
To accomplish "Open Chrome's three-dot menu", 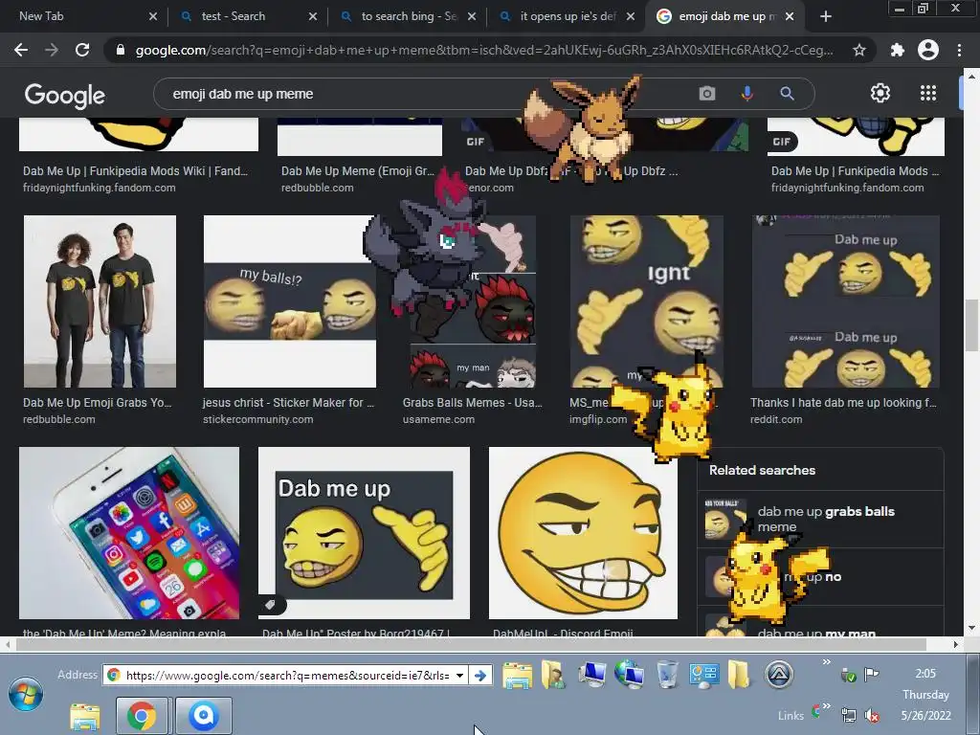I will 959,50.
